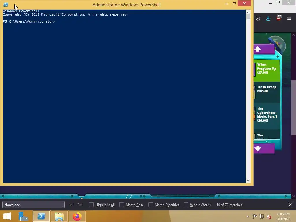This screenshot has width=296, height=222.
Task: Click the extension icon with 23 badge
Action: click(279, 18)
